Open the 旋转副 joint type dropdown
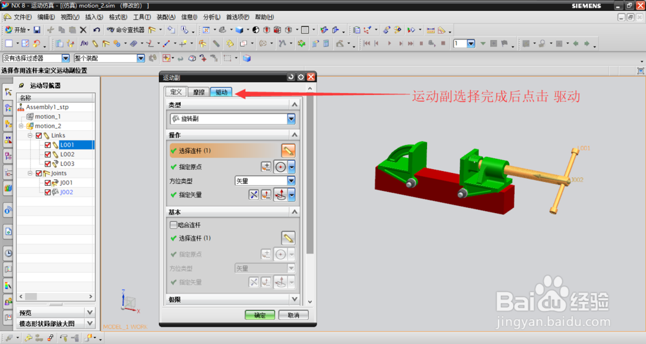Viewport: 646px width, 344px height. [x=291, y=119]
